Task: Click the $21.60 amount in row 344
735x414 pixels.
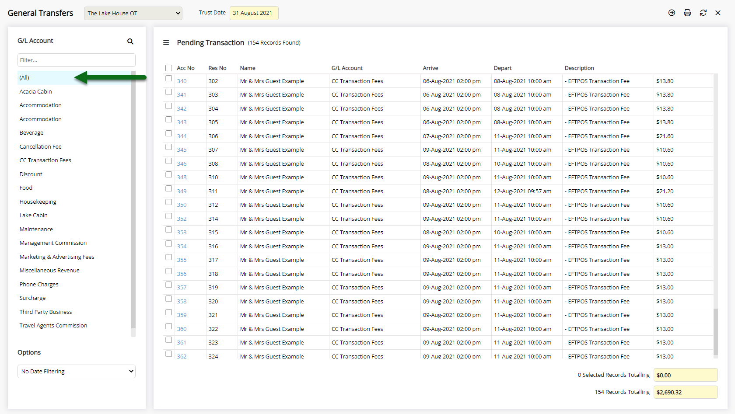Action: click(x=665, y=136)
